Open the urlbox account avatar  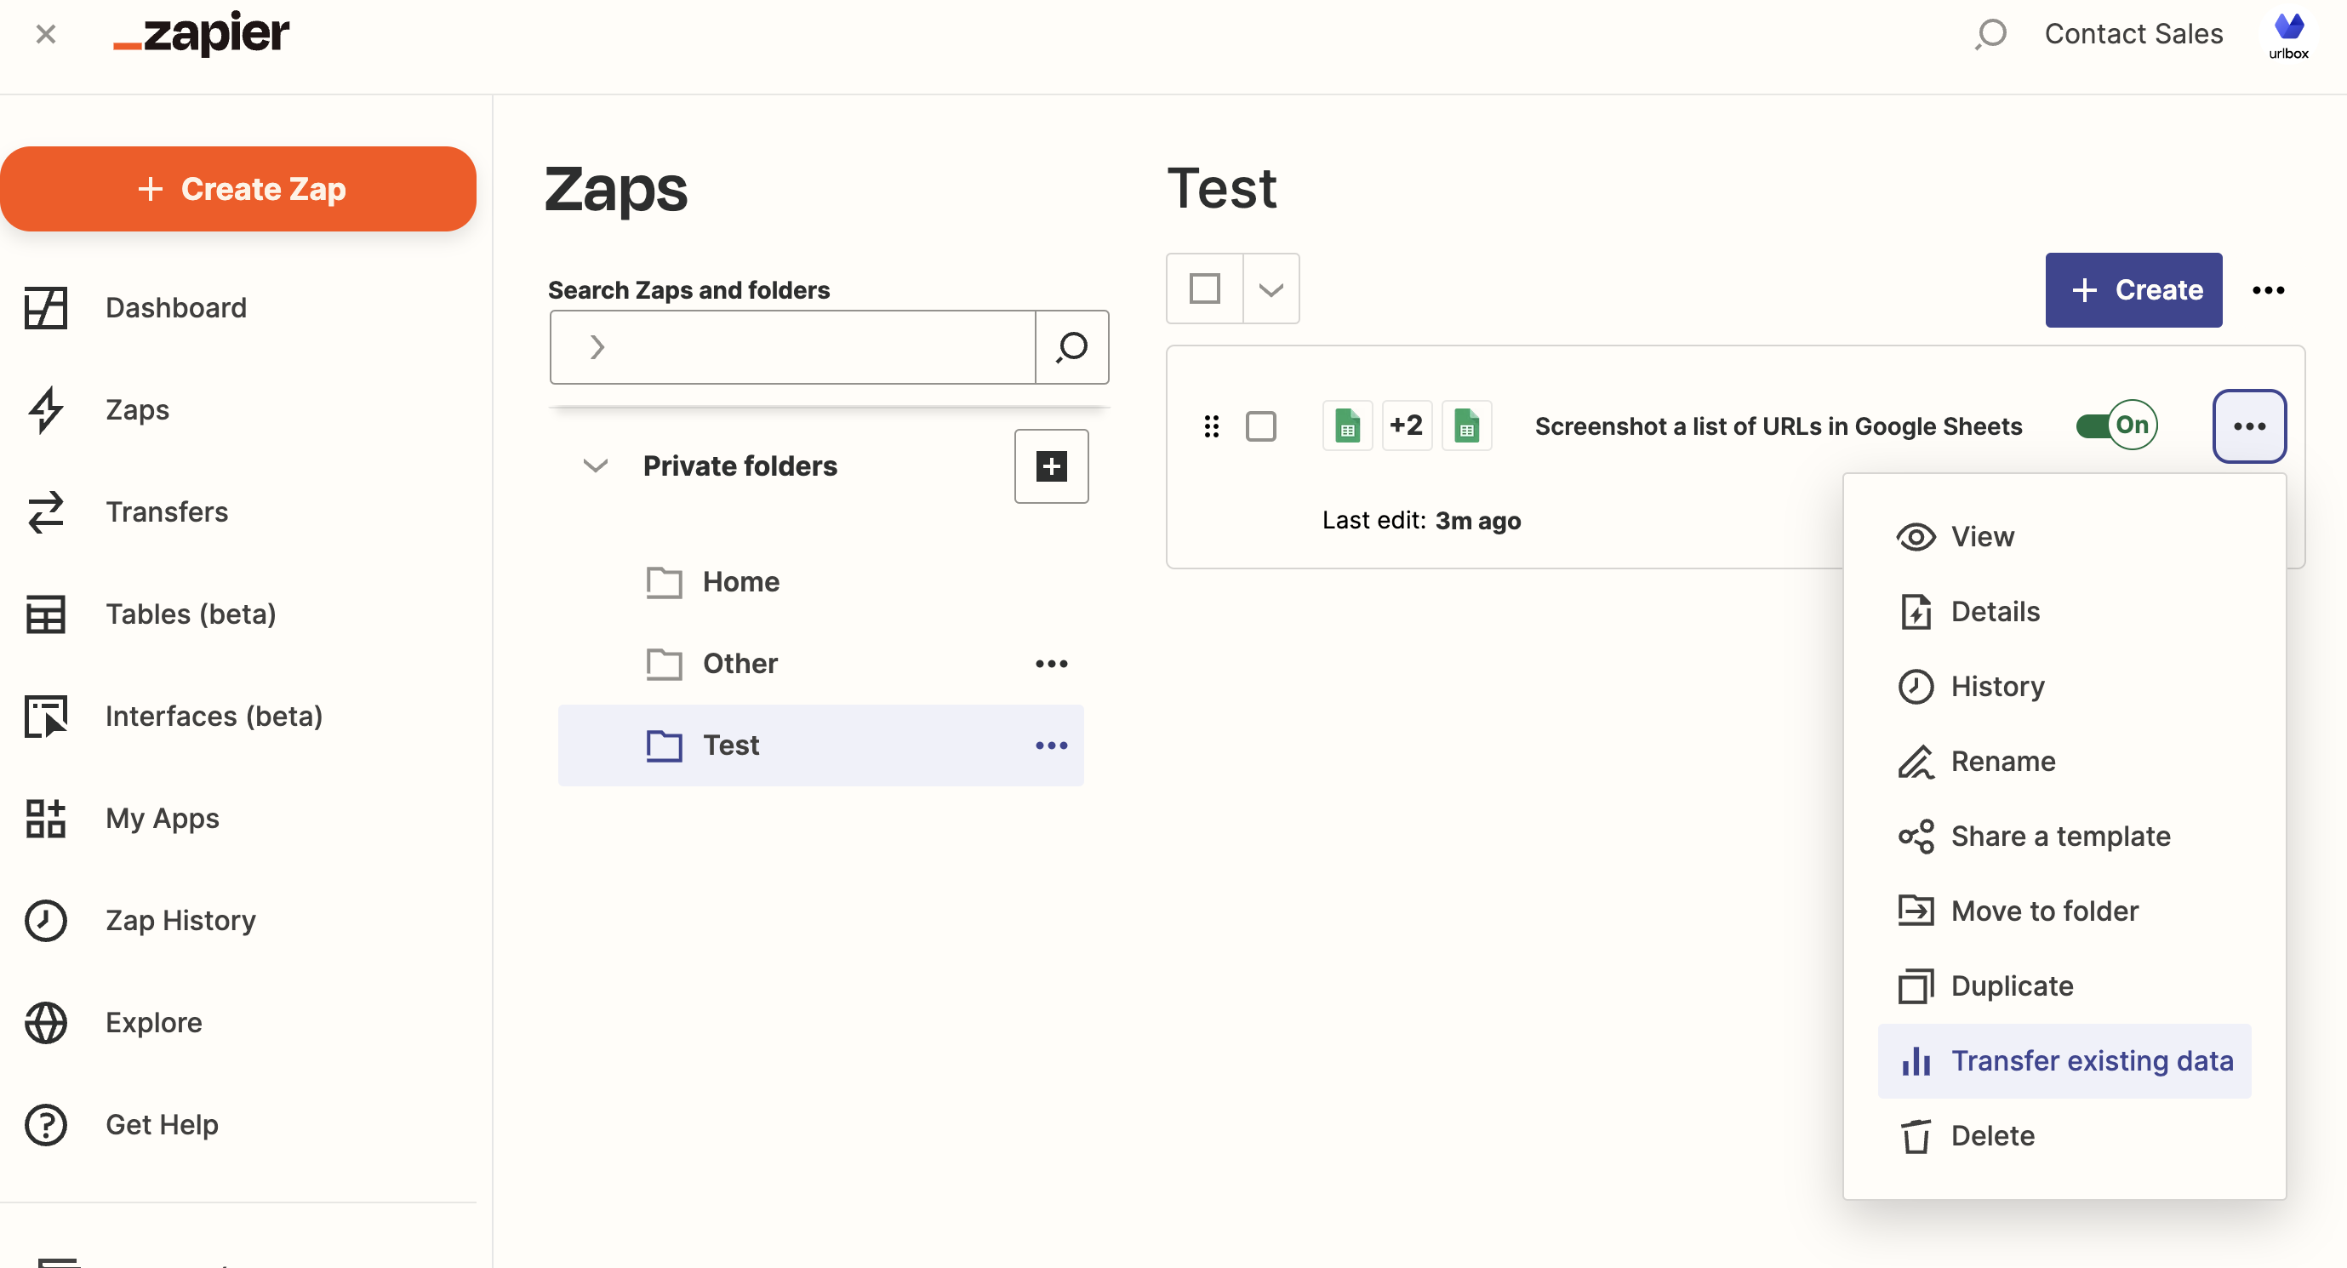click(x=2287, y=35)
